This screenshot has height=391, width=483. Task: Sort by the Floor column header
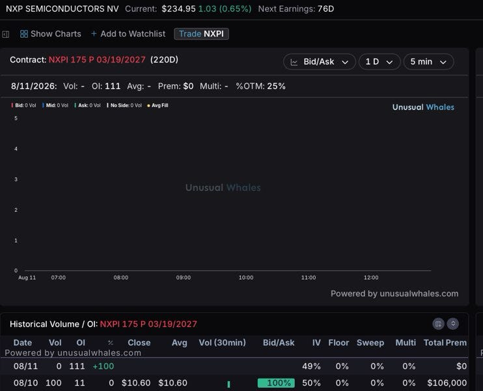coord(338,343)
